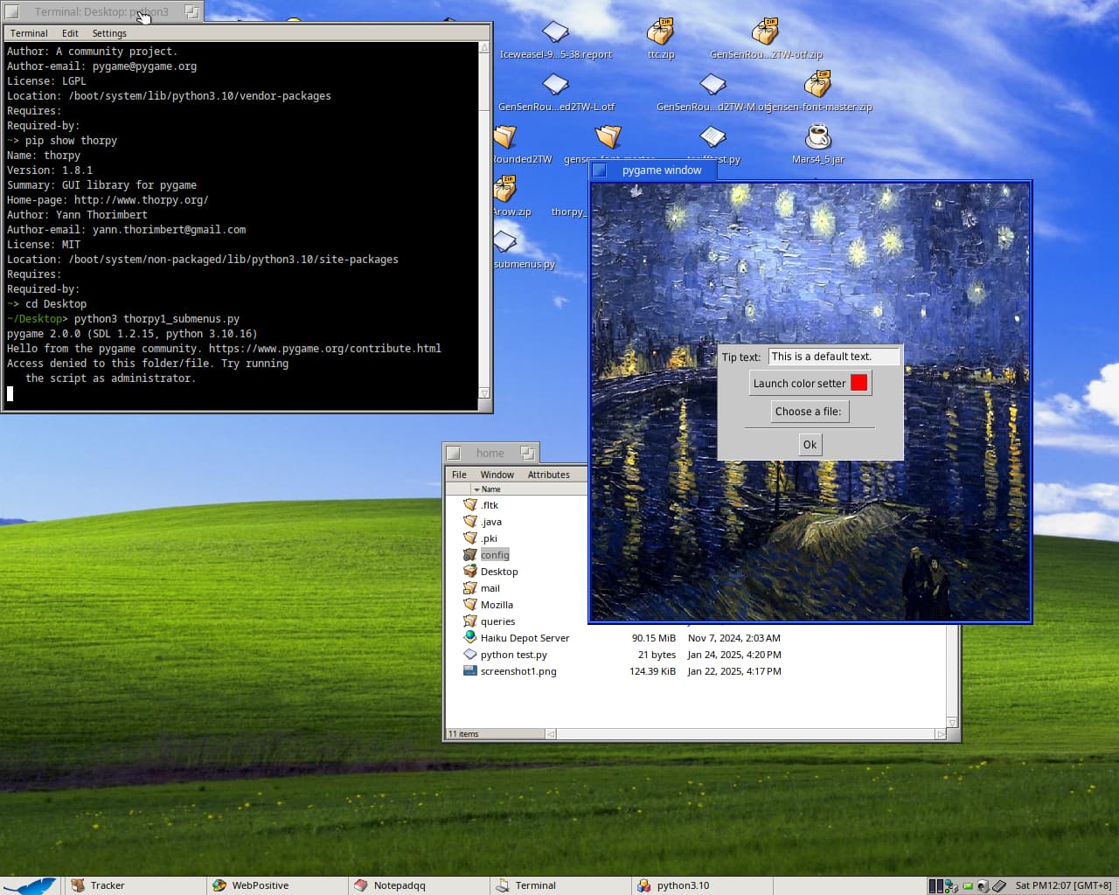Confirm the dialog with Ok
Viewport: 1119px width, 895px height.
click(x=810, y=445)
